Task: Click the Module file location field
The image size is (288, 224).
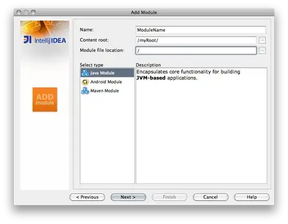Action: click(x=196, y=51)
